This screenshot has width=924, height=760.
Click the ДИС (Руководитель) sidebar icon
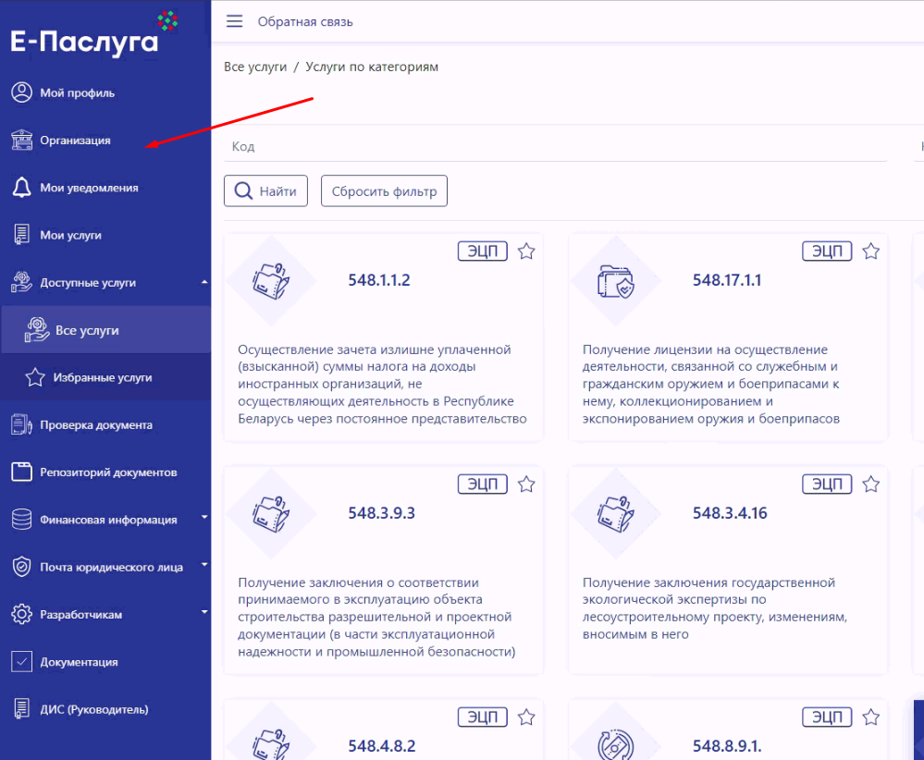click(21, 710)
